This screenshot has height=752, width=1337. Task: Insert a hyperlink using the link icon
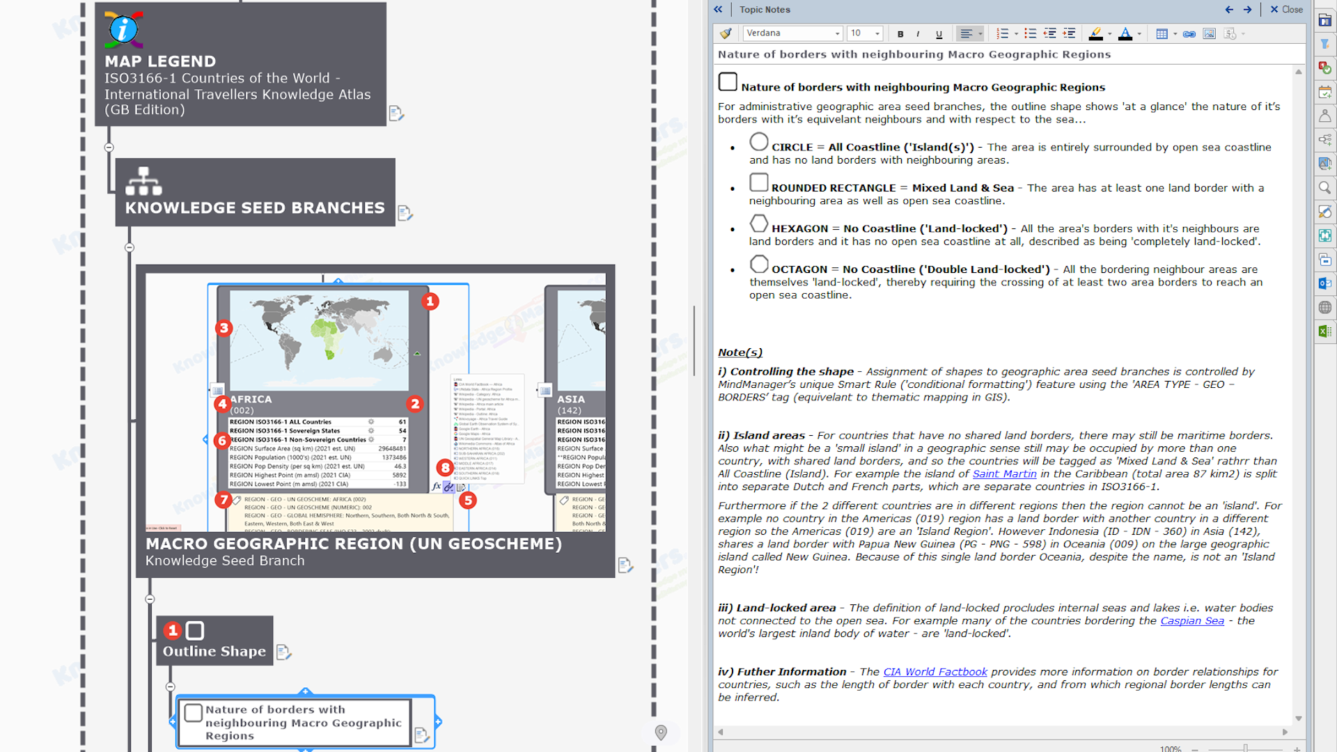coord(1189,34)
